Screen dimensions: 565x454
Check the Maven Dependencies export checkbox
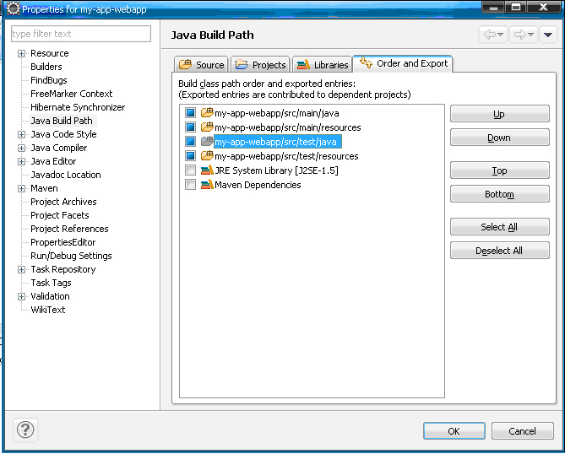(191, 185)
